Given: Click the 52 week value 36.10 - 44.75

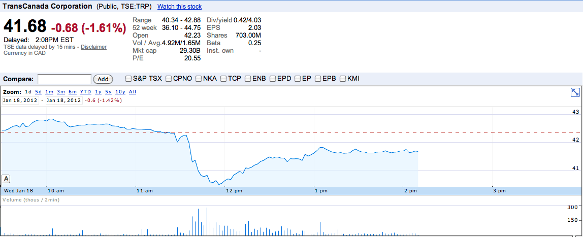Looking at the screenshot, I should [x=181, y=27].
